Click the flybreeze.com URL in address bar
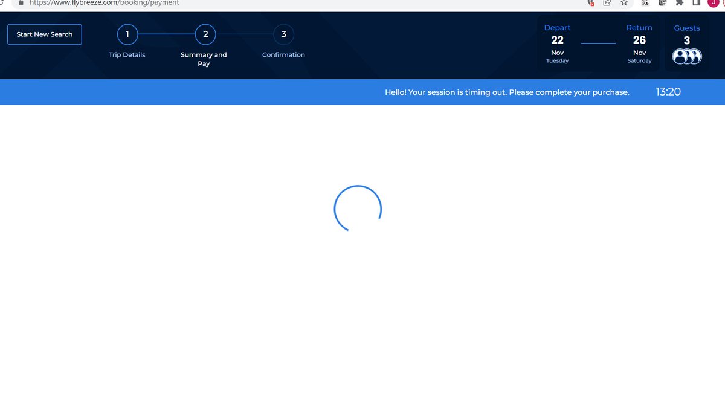This screenshot has height=408, width=725. coord(105,3)
